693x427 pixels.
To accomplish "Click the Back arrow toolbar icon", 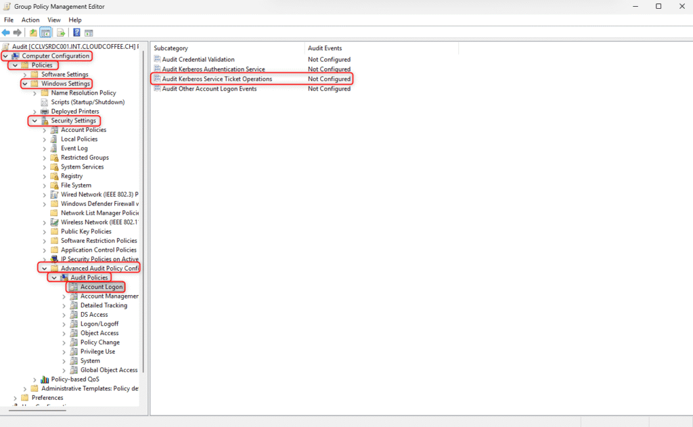I will tap(6, 32).
